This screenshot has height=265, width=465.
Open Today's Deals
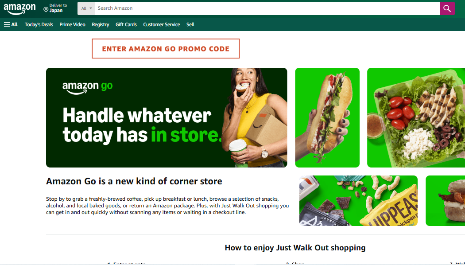pos(39,25)
